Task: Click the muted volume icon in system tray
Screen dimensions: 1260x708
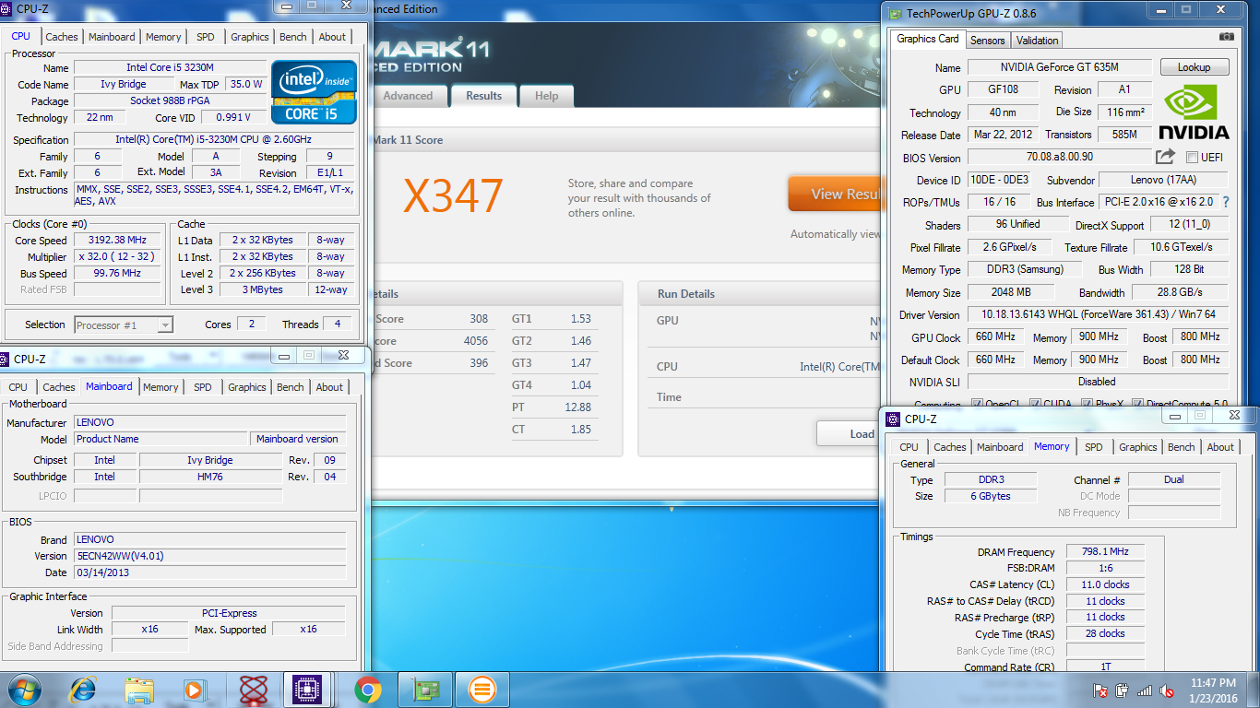Action: coord(1167,690)
